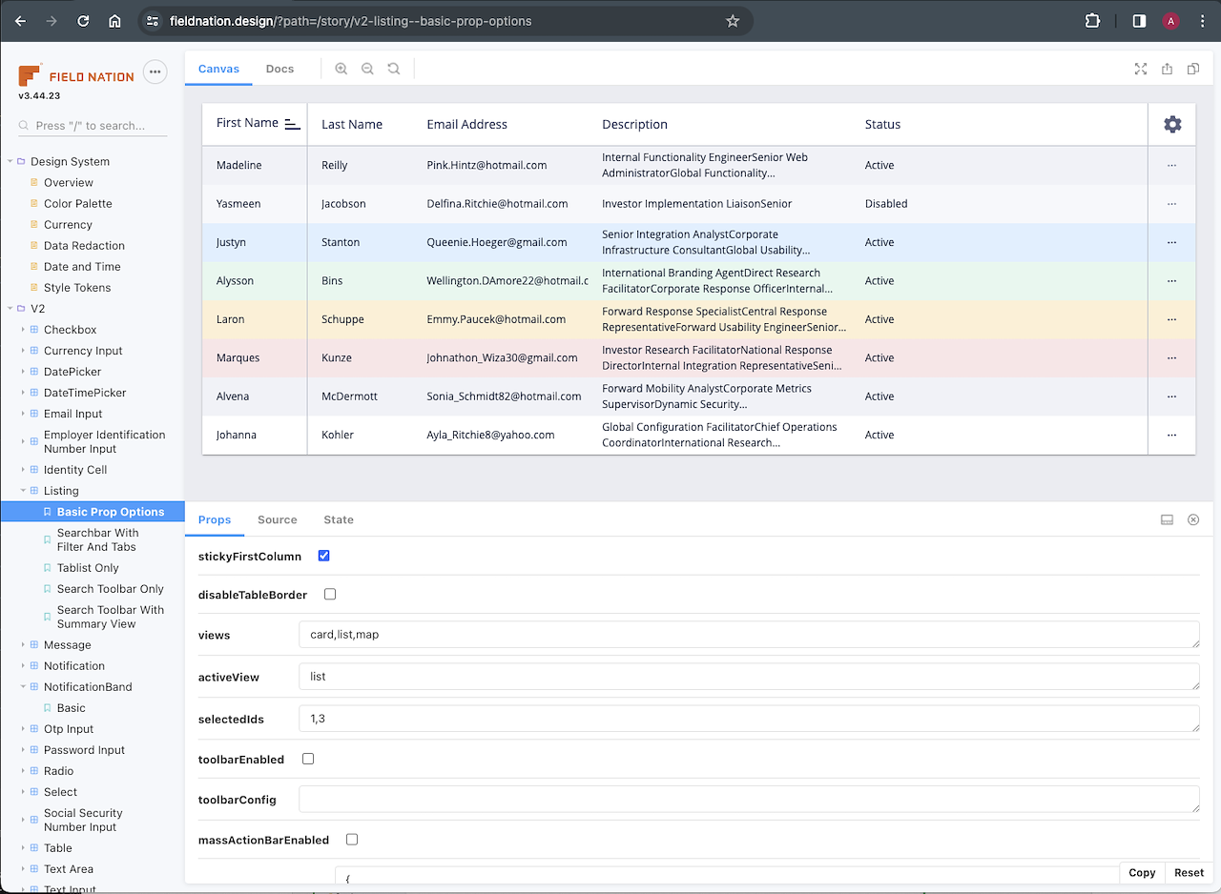Image resolution: width=1221 pixels, height=894 pixels.
Task: Toggle the toolbarEnabled checkbox
Action: 308,759
